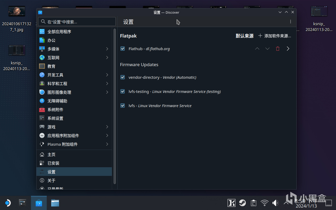Image resolution: width=336 pixels, height=210 pixels.
Task: Expand the Plasma 附加组件 chevron
Action: coord(107,144)
